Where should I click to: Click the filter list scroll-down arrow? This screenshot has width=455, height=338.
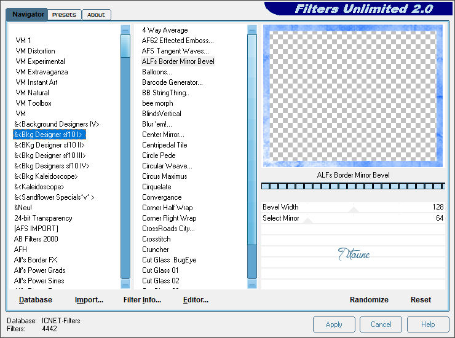pyautogui.click(x=252, y=284)
